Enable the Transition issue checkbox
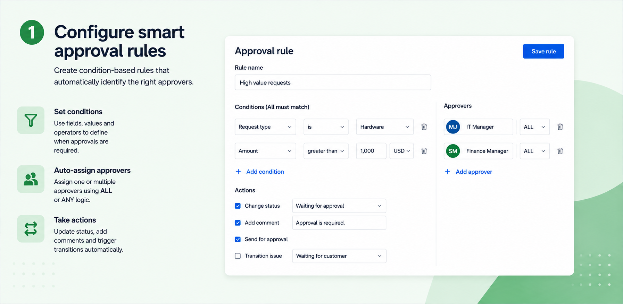Image resolution: width=623 pixels, height=304 pixels. [238, 256]
